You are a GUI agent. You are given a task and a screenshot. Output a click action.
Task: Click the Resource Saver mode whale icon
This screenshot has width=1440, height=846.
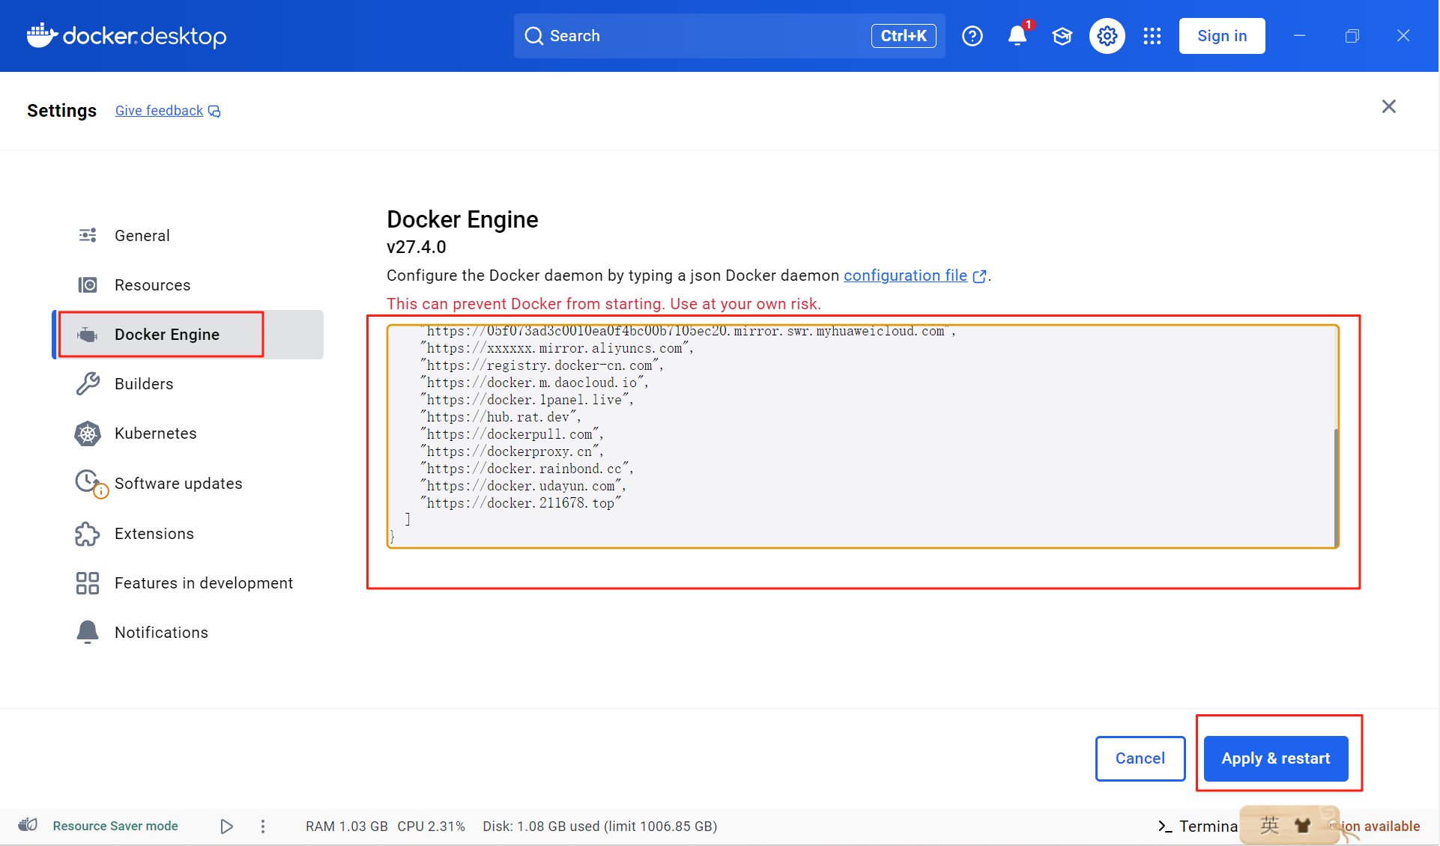28,825
